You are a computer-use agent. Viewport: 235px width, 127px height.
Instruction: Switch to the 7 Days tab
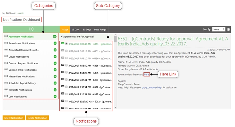pyautogui.click(x=65, y=29)
